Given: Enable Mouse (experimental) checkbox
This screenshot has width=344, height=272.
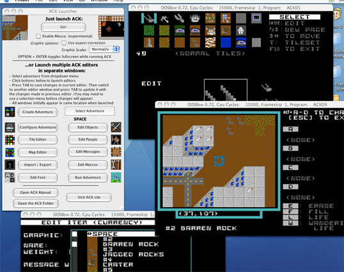Looking at the screenshot, I should click(x=38, y=36).
